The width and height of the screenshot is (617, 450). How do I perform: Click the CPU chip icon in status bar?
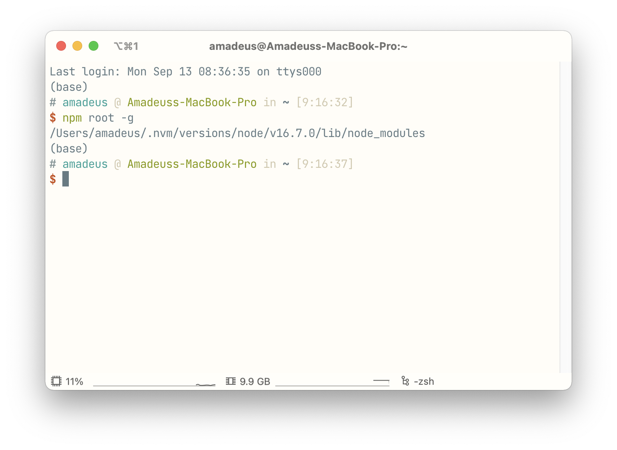(57, 381)
